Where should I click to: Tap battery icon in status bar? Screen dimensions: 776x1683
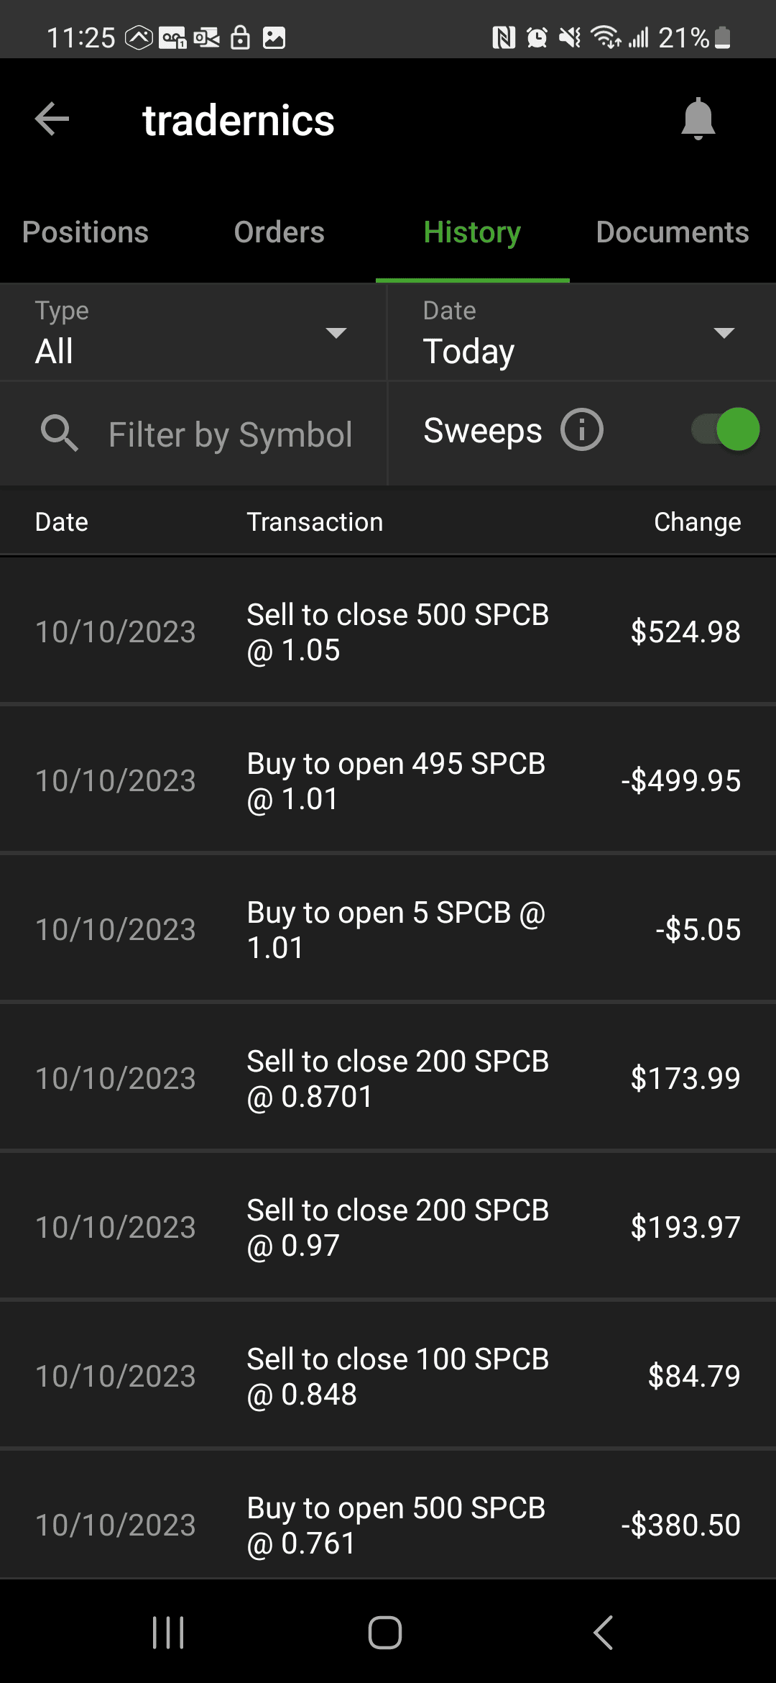click(723, 37)
